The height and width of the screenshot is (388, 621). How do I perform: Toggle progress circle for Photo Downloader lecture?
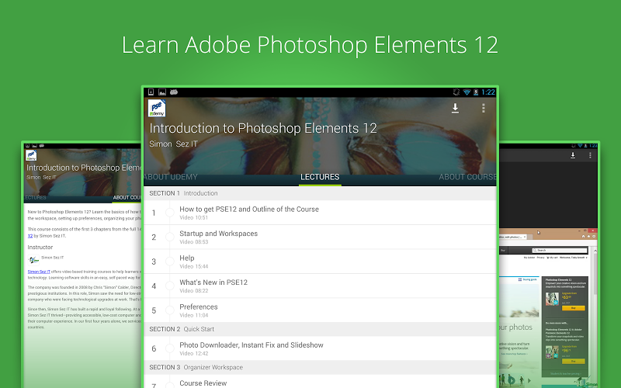[169, 348]
